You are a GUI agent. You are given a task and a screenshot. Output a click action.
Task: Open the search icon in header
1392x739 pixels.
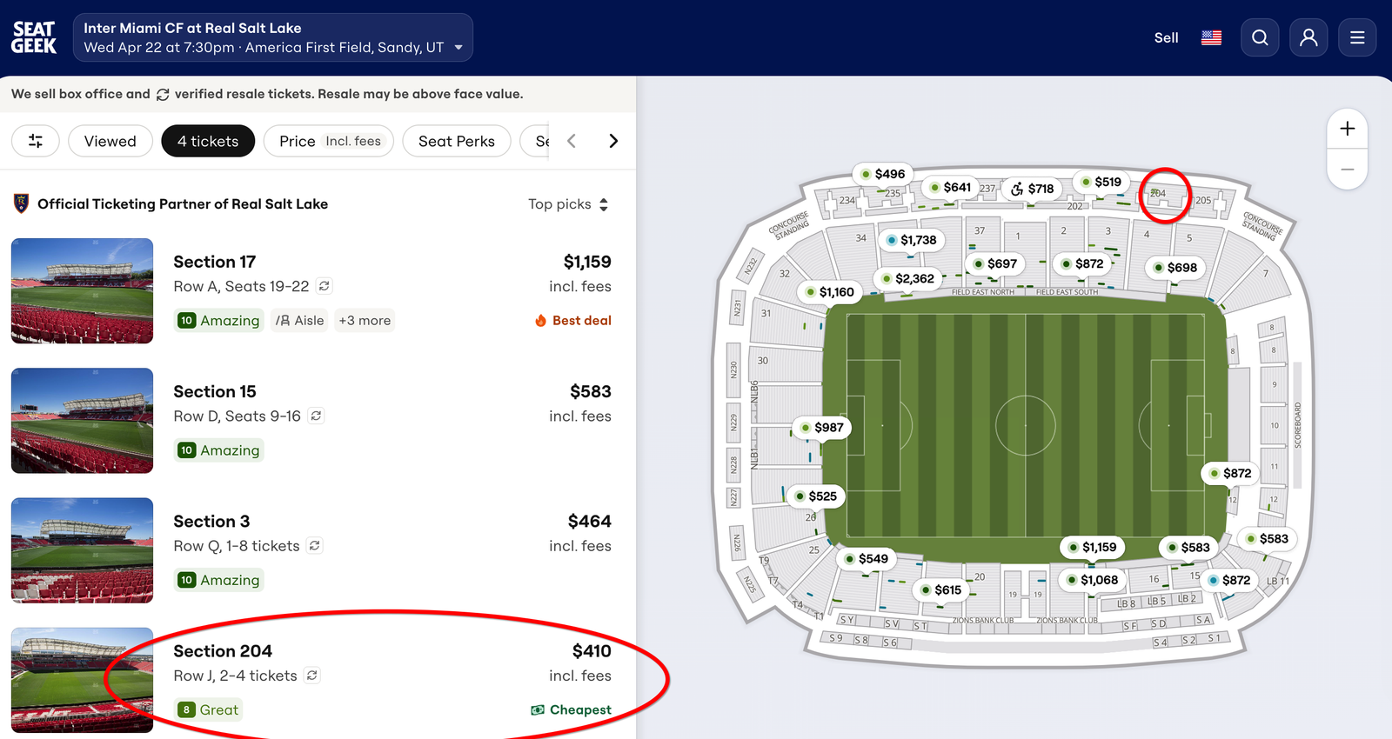click(x=1260, y=37)
